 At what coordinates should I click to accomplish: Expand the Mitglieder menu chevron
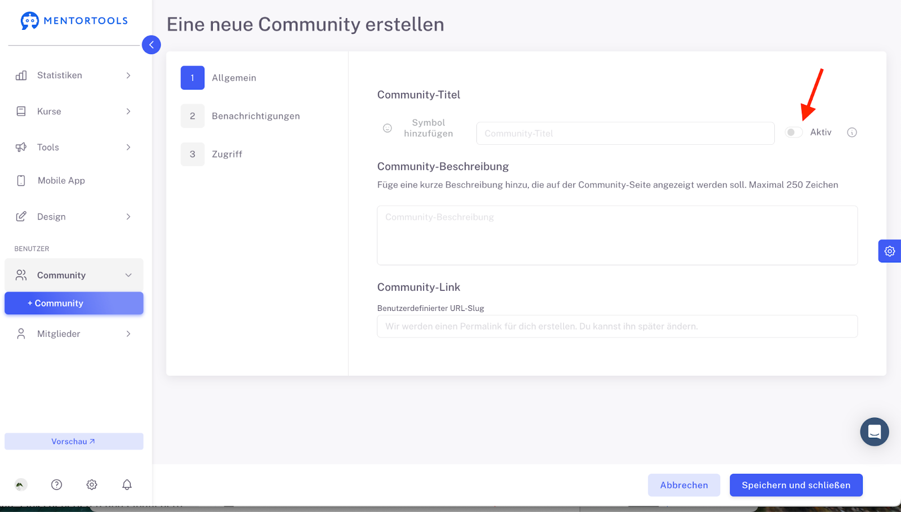[x=128, y=334]
